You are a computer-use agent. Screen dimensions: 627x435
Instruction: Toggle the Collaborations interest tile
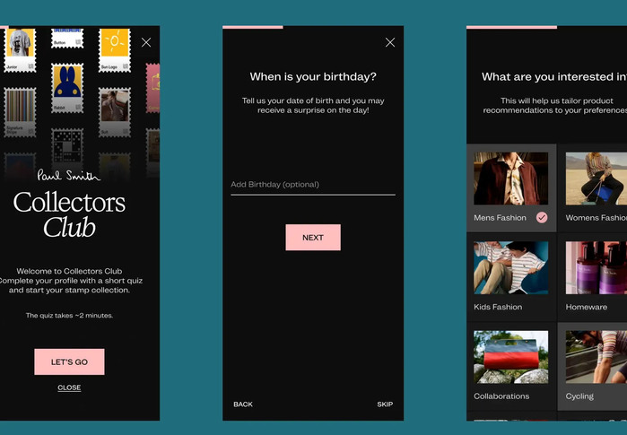(510, 365)
